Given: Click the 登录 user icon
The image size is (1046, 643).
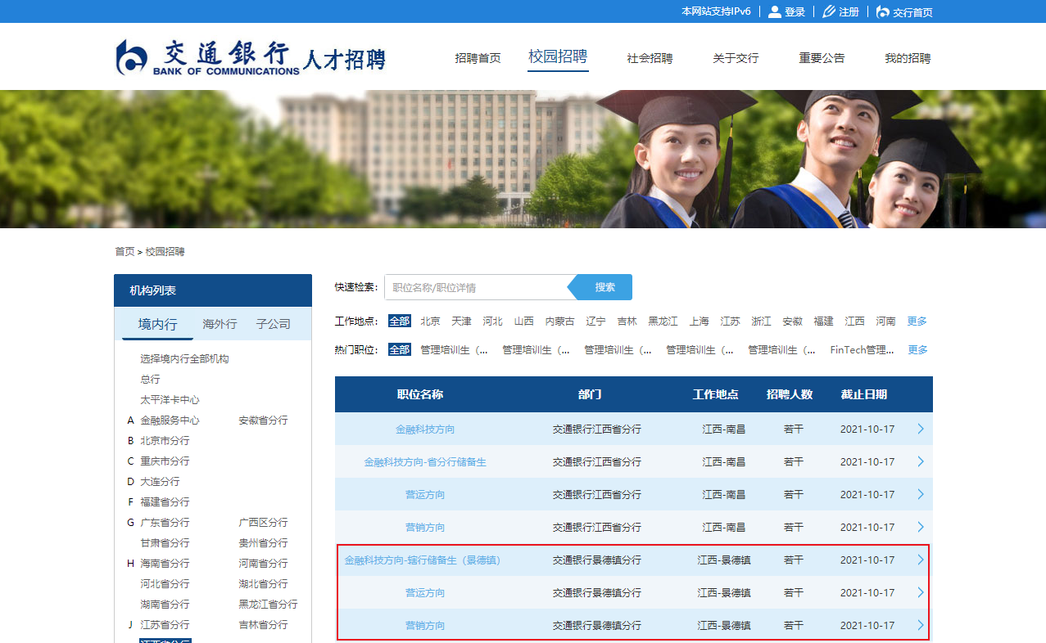Looking at the screenshot, I should (774, 11).
